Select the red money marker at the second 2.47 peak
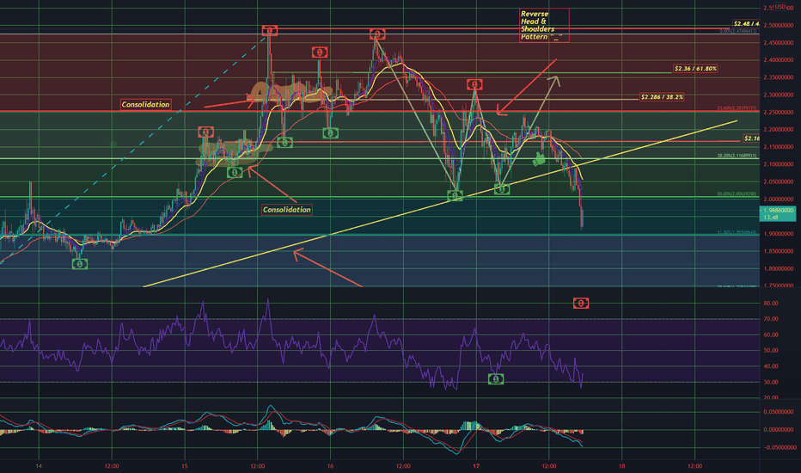801x473 pixels. pyautogui.click(x=377, y=34)
